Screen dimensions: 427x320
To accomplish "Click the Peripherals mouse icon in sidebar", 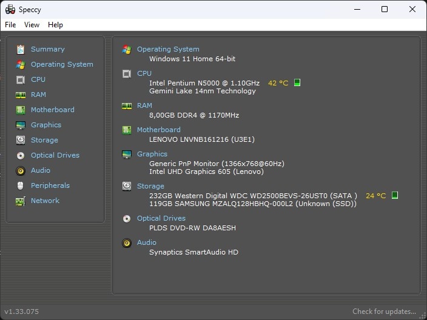I will tap(21, 185).
